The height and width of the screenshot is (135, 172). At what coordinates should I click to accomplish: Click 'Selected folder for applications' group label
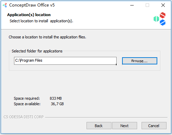37,51
